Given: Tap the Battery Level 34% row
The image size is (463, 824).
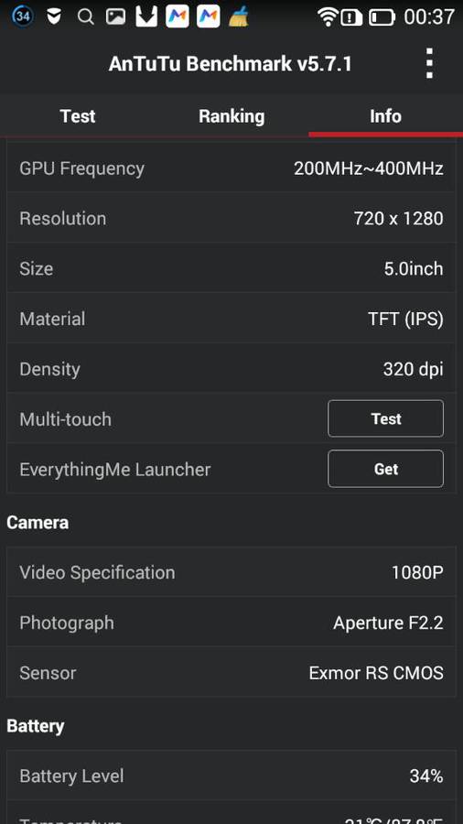Looking at the screenshot, I should click(x=231, y=775).
